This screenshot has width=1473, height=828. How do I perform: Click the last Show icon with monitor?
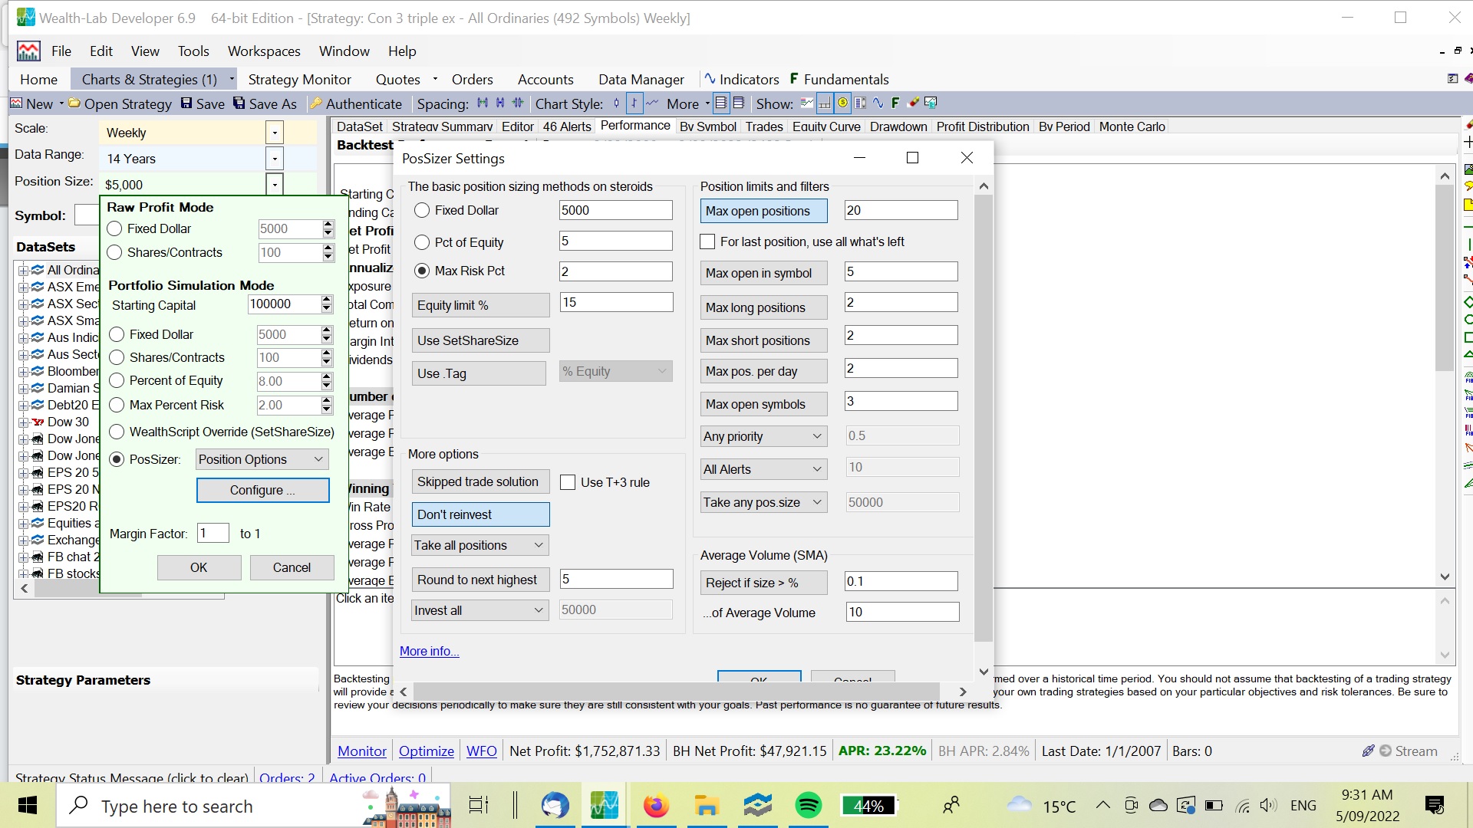[931, 103]
